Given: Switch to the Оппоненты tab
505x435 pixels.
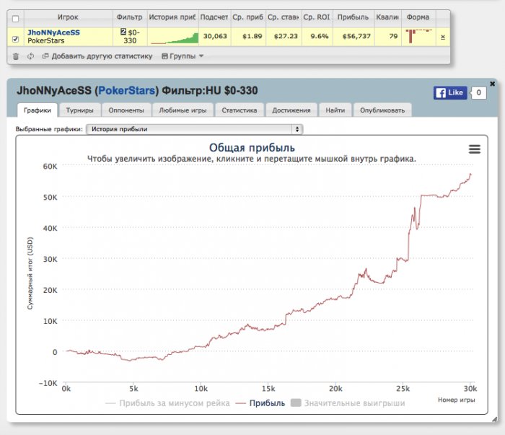Looking at the screenshot, I should click(126, 110).
